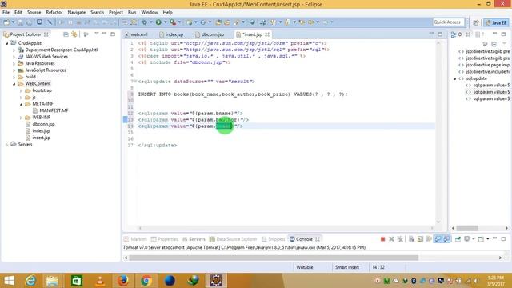
Task: Close the insert.jsp editor tab
Action: pyautogui.click(x=267, y=34)
